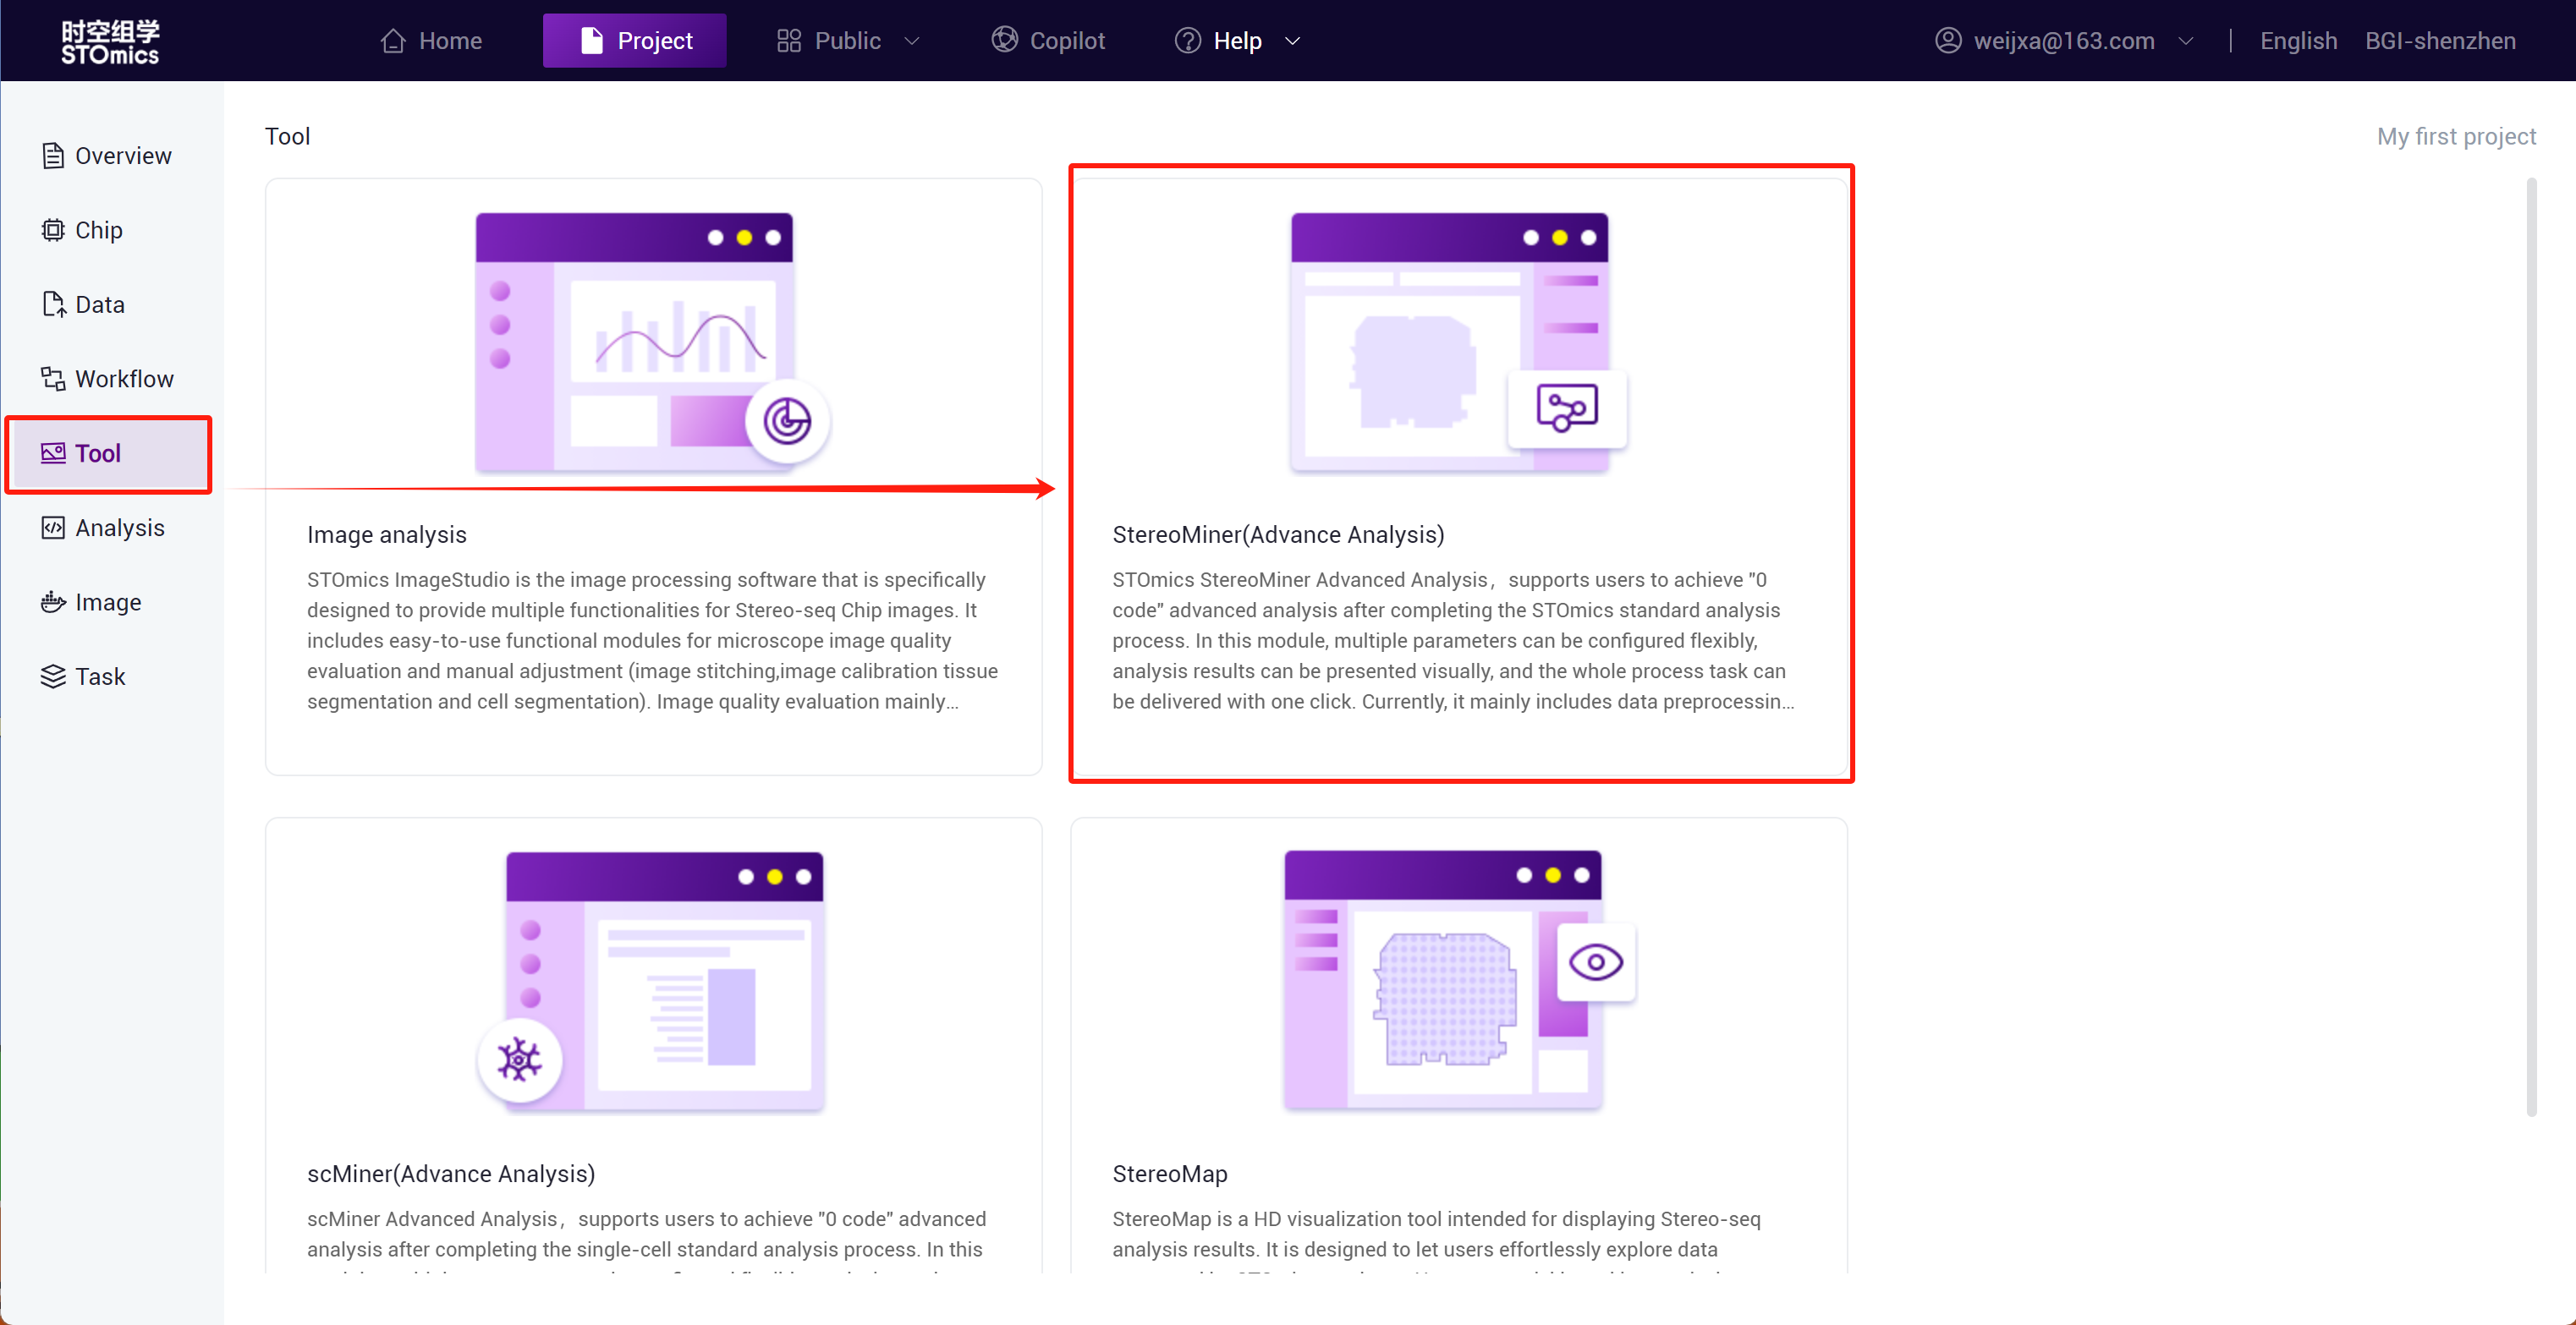Click the Workflow icon in sidebar
Viewport: 2576px width, 1325px height.
pyautogui.click(x=52, y=379)
